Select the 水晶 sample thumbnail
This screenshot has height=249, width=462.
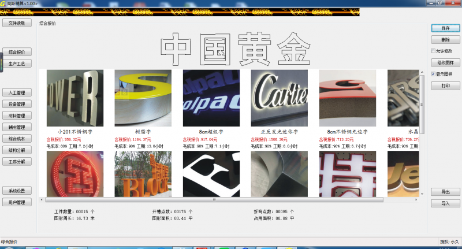[x=403, y=98]
